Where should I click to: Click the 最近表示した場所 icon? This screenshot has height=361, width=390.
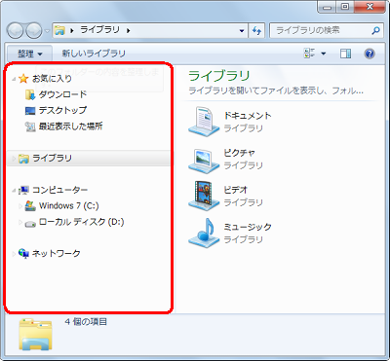coord(30,126)
